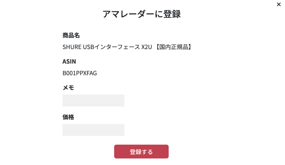
Task: Click the アマレーダーに登録 dialog title
Action: 141,14
